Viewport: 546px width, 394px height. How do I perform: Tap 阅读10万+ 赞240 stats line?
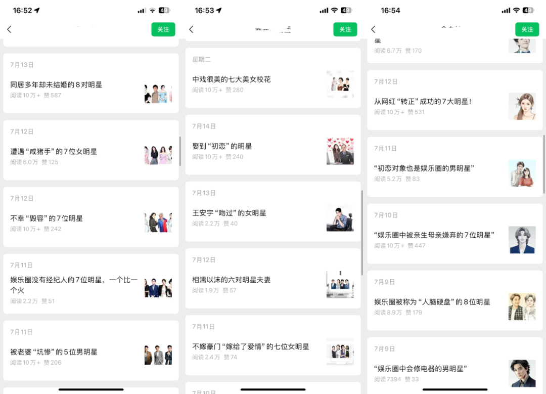[217, 157]
